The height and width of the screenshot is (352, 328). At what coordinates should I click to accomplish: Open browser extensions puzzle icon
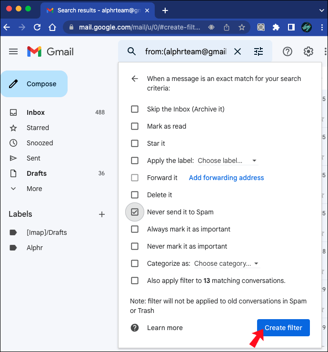click(x=276, y=27)
